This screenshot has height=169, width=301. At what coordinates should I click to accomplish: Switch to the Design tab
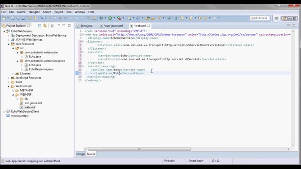(x=80, y=154)
